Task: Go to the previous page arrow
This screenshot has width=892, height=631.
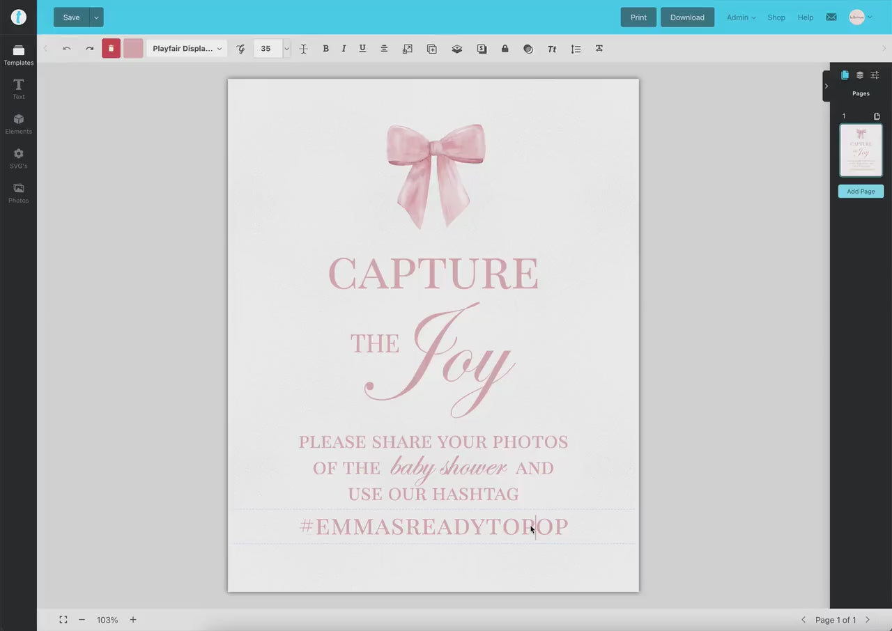Action: [x=803, y=620]
